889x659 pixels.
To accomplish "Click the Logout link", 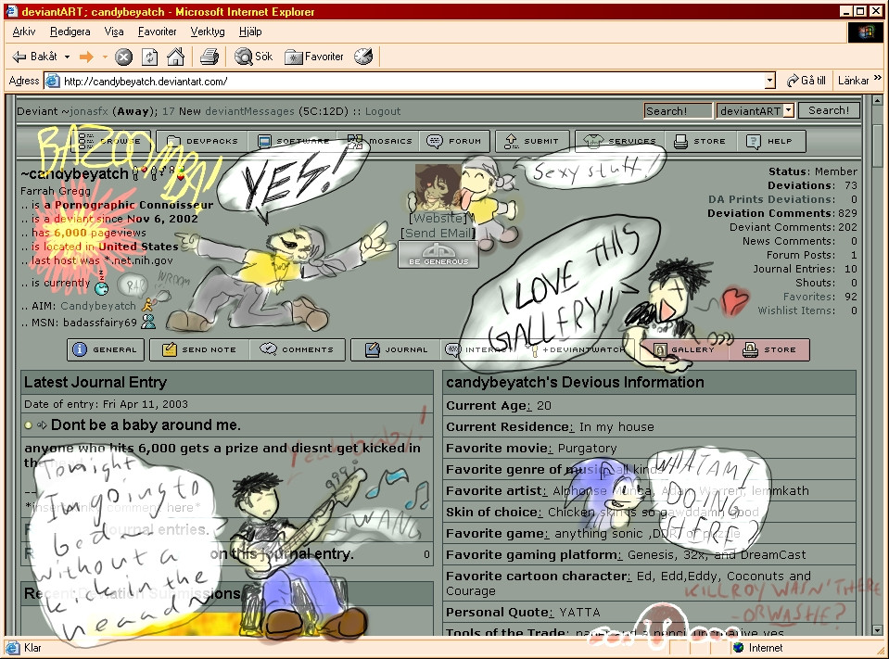I will (383, 111).
